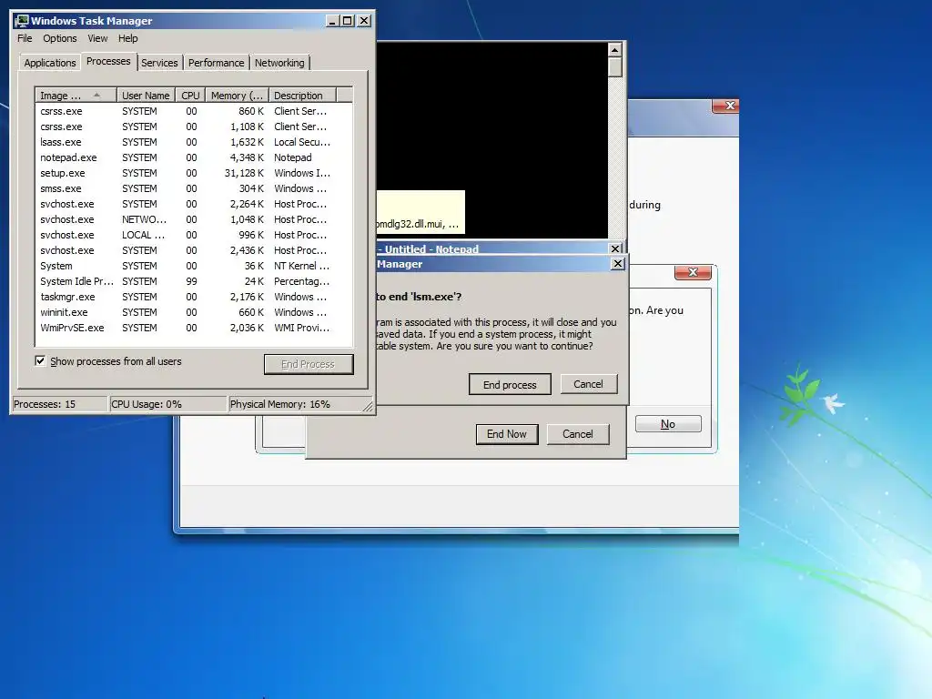This screenshot has height=699, width=932.
Task: Select the notepad.exe process row
Action: pos(194,157)
